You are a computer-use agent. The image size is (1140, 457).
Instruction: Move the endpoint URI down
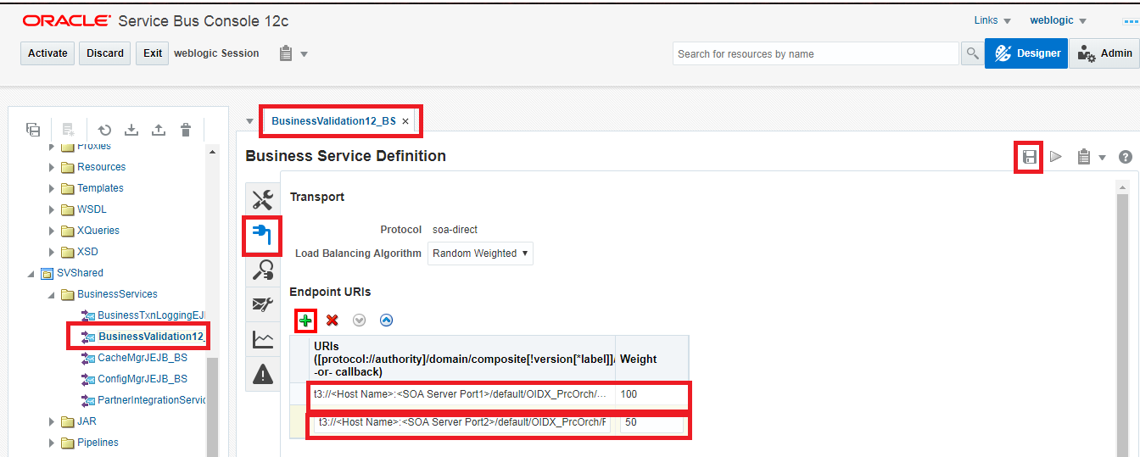[x=359, y=320]
